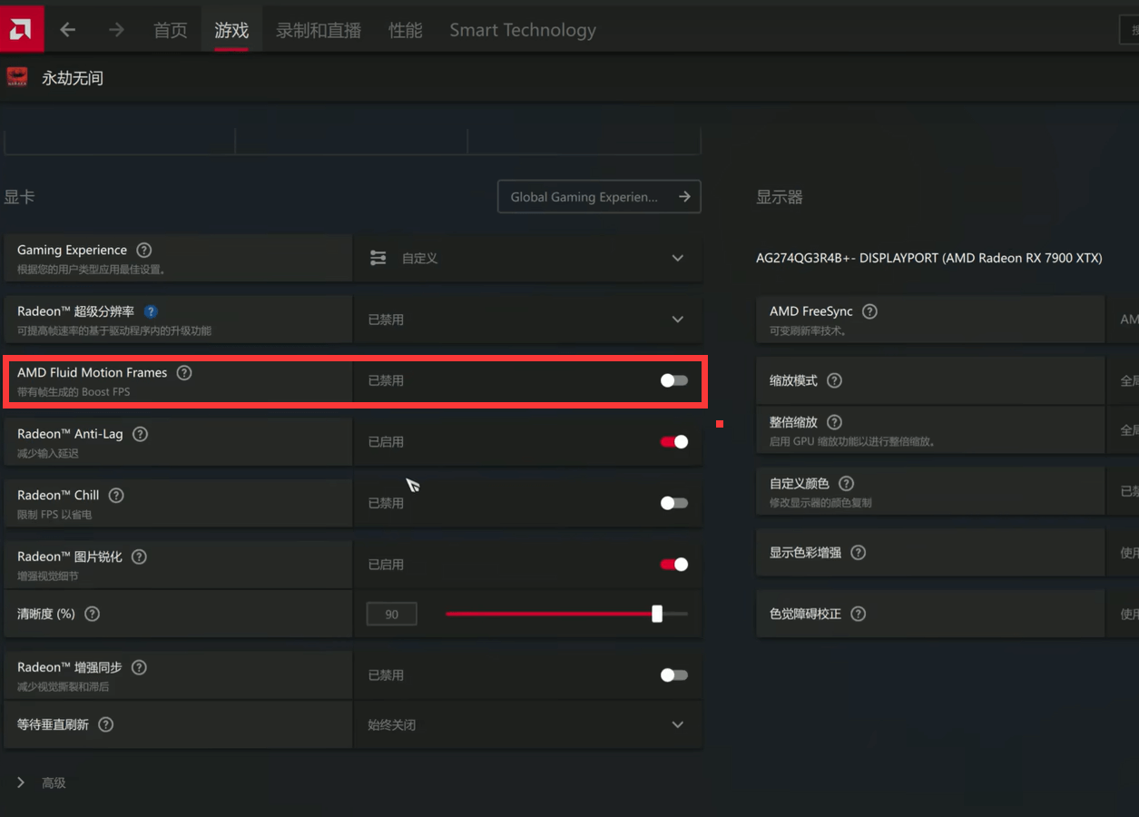This screenshot has height=817, width=1139.
Task: Open help icon beside Radeon Chill
Action: pyautogui.click(x=116, y=496)
